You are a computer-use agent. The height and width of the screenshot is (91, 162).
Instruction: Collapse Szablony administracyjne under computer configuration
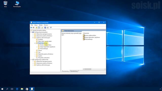tap(33, 38)
